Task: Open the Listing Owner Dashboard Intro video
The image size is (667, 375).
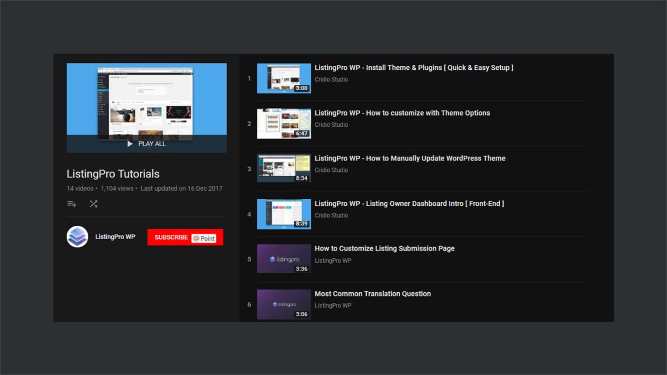Action: (409, 203)
